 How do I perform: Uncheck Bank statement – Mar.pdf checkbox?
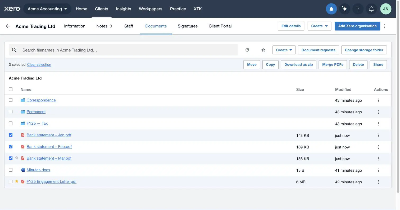coord(11,158)
